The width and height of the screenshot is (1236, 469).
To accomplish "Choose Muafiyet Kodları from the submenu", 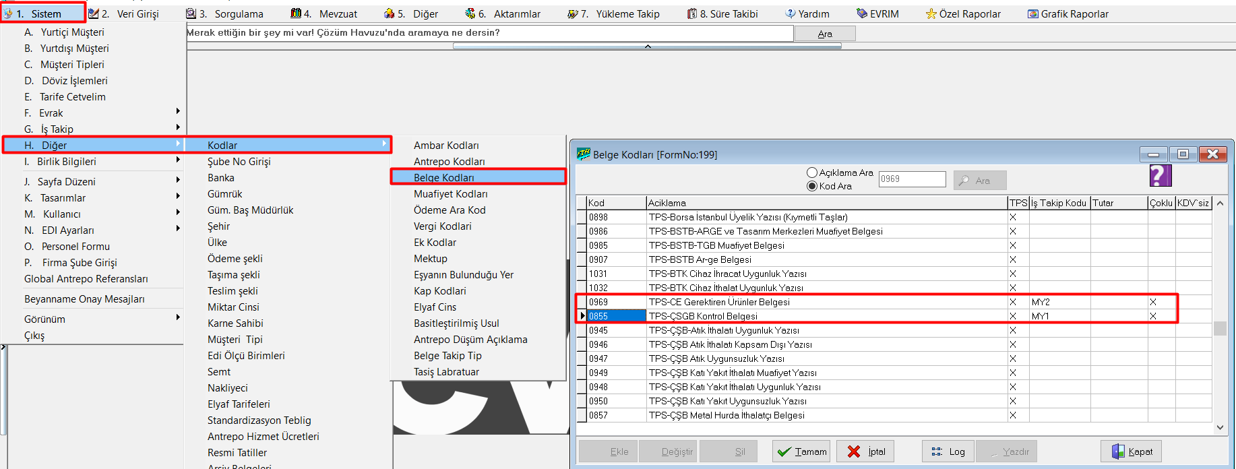I will (450, 194).
